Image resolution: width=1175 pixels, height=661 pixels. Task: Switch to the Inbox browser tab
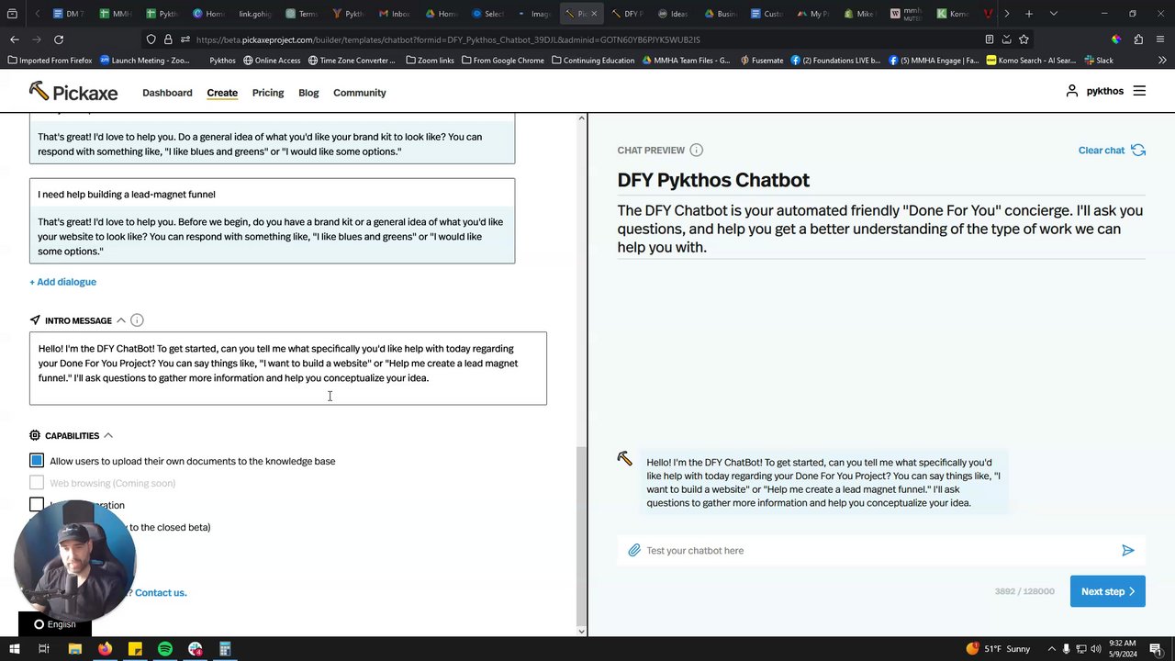pyautogui.click(x=395, y=14)
